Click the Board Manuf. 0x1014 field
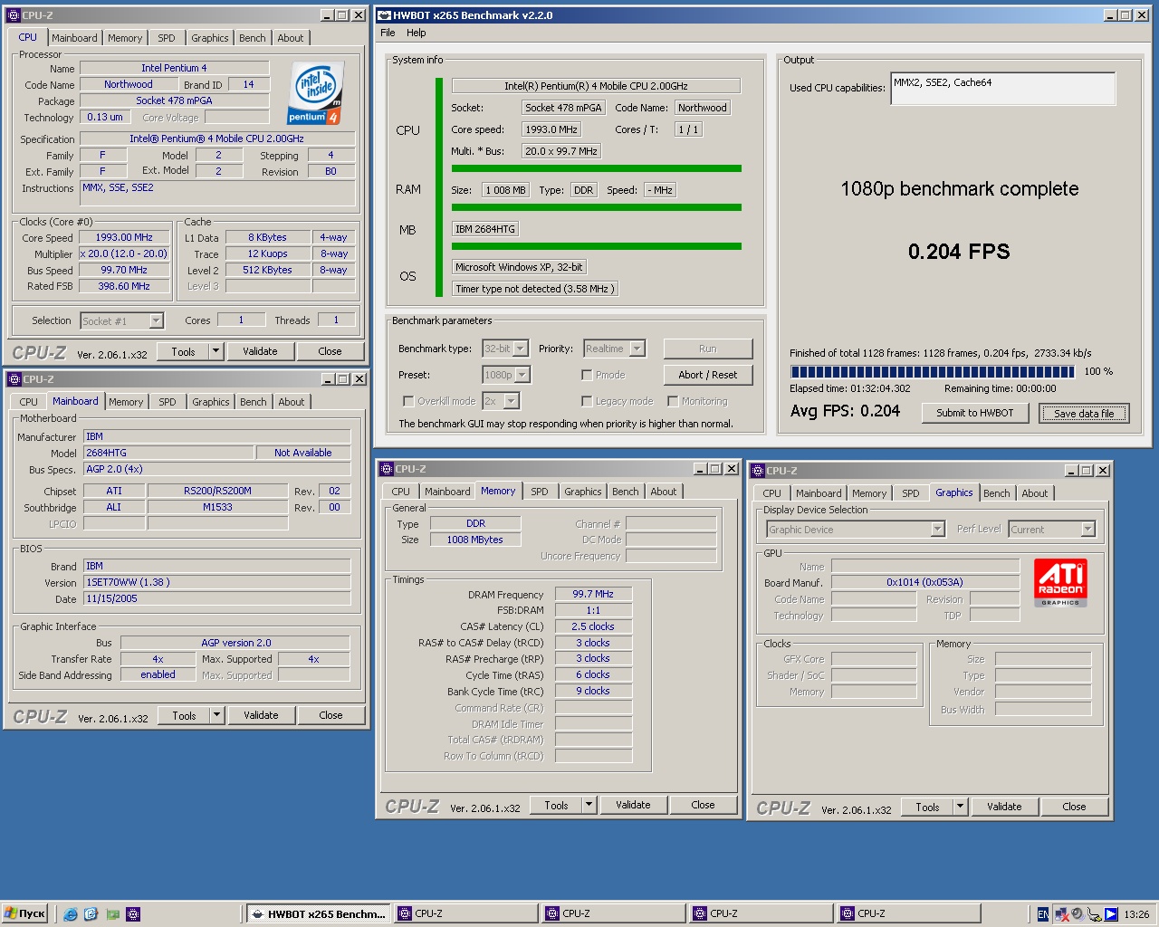 [x=925, y=582]
